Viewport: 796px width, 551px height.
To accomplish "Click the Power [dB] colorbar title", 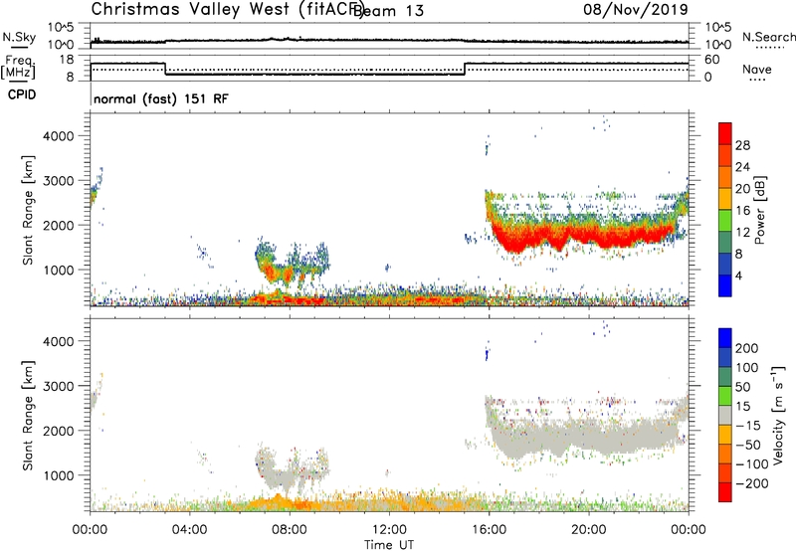I will point(759,210).
